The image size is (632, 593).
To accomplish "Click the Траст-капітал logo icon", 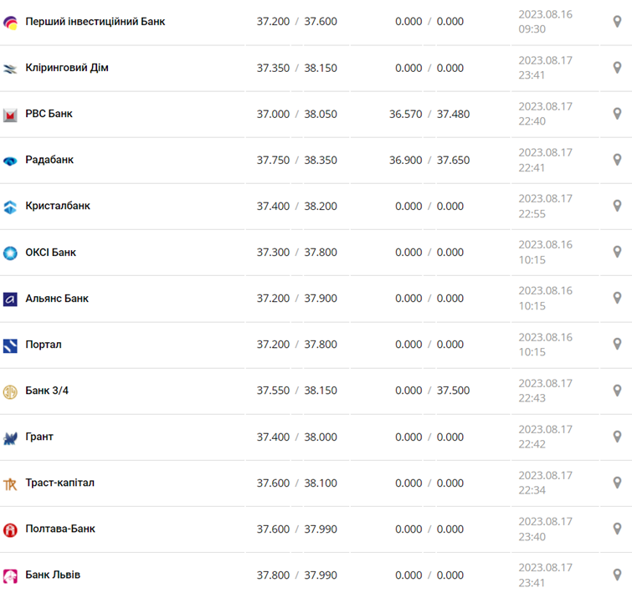I will [10, 483].
